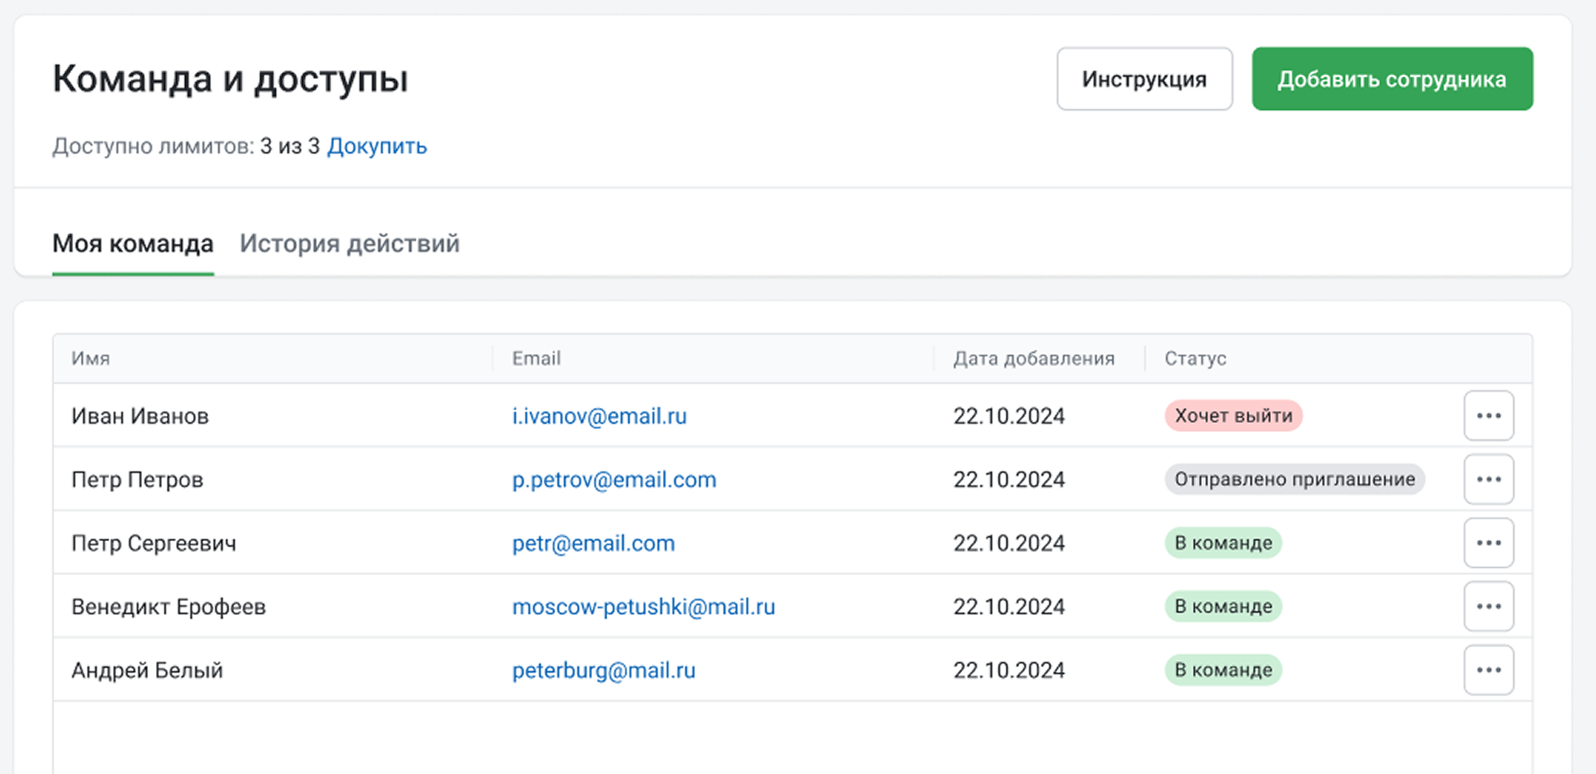Click email i.ivanov@email.ru
This screenshot has height=774, width=1596.
click(x=599, y=416)
